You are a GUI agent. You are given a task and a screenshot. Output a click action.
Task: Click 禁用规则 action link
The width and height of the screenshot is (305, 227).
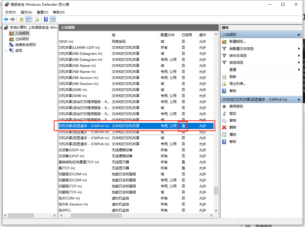coord(236,106)
